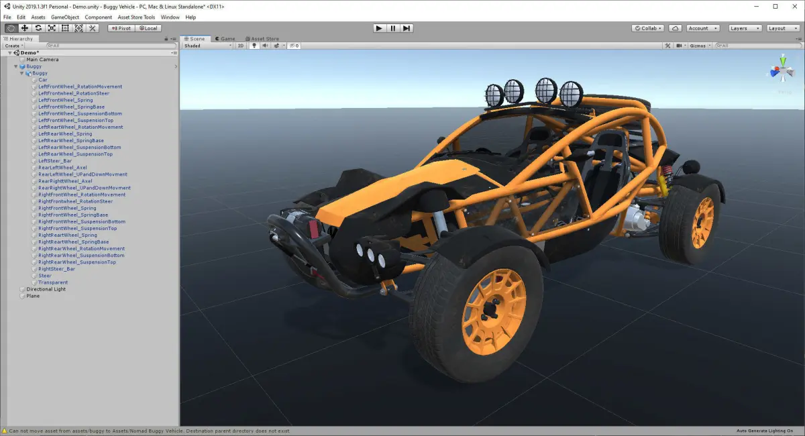Toggle scene effects (skybox, fog) icon
Screen dimensions: 805x436
(275, 46)
